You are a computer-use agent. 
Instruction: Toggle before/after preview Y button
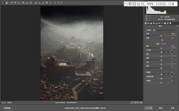point(132,102)
